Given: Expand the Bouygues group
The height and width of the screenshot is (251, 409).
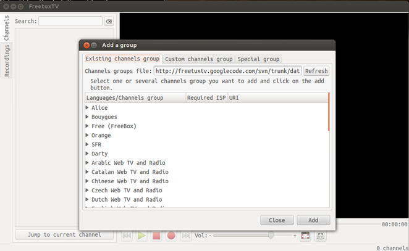Looking at the screenshot, I should coord(87,117).
